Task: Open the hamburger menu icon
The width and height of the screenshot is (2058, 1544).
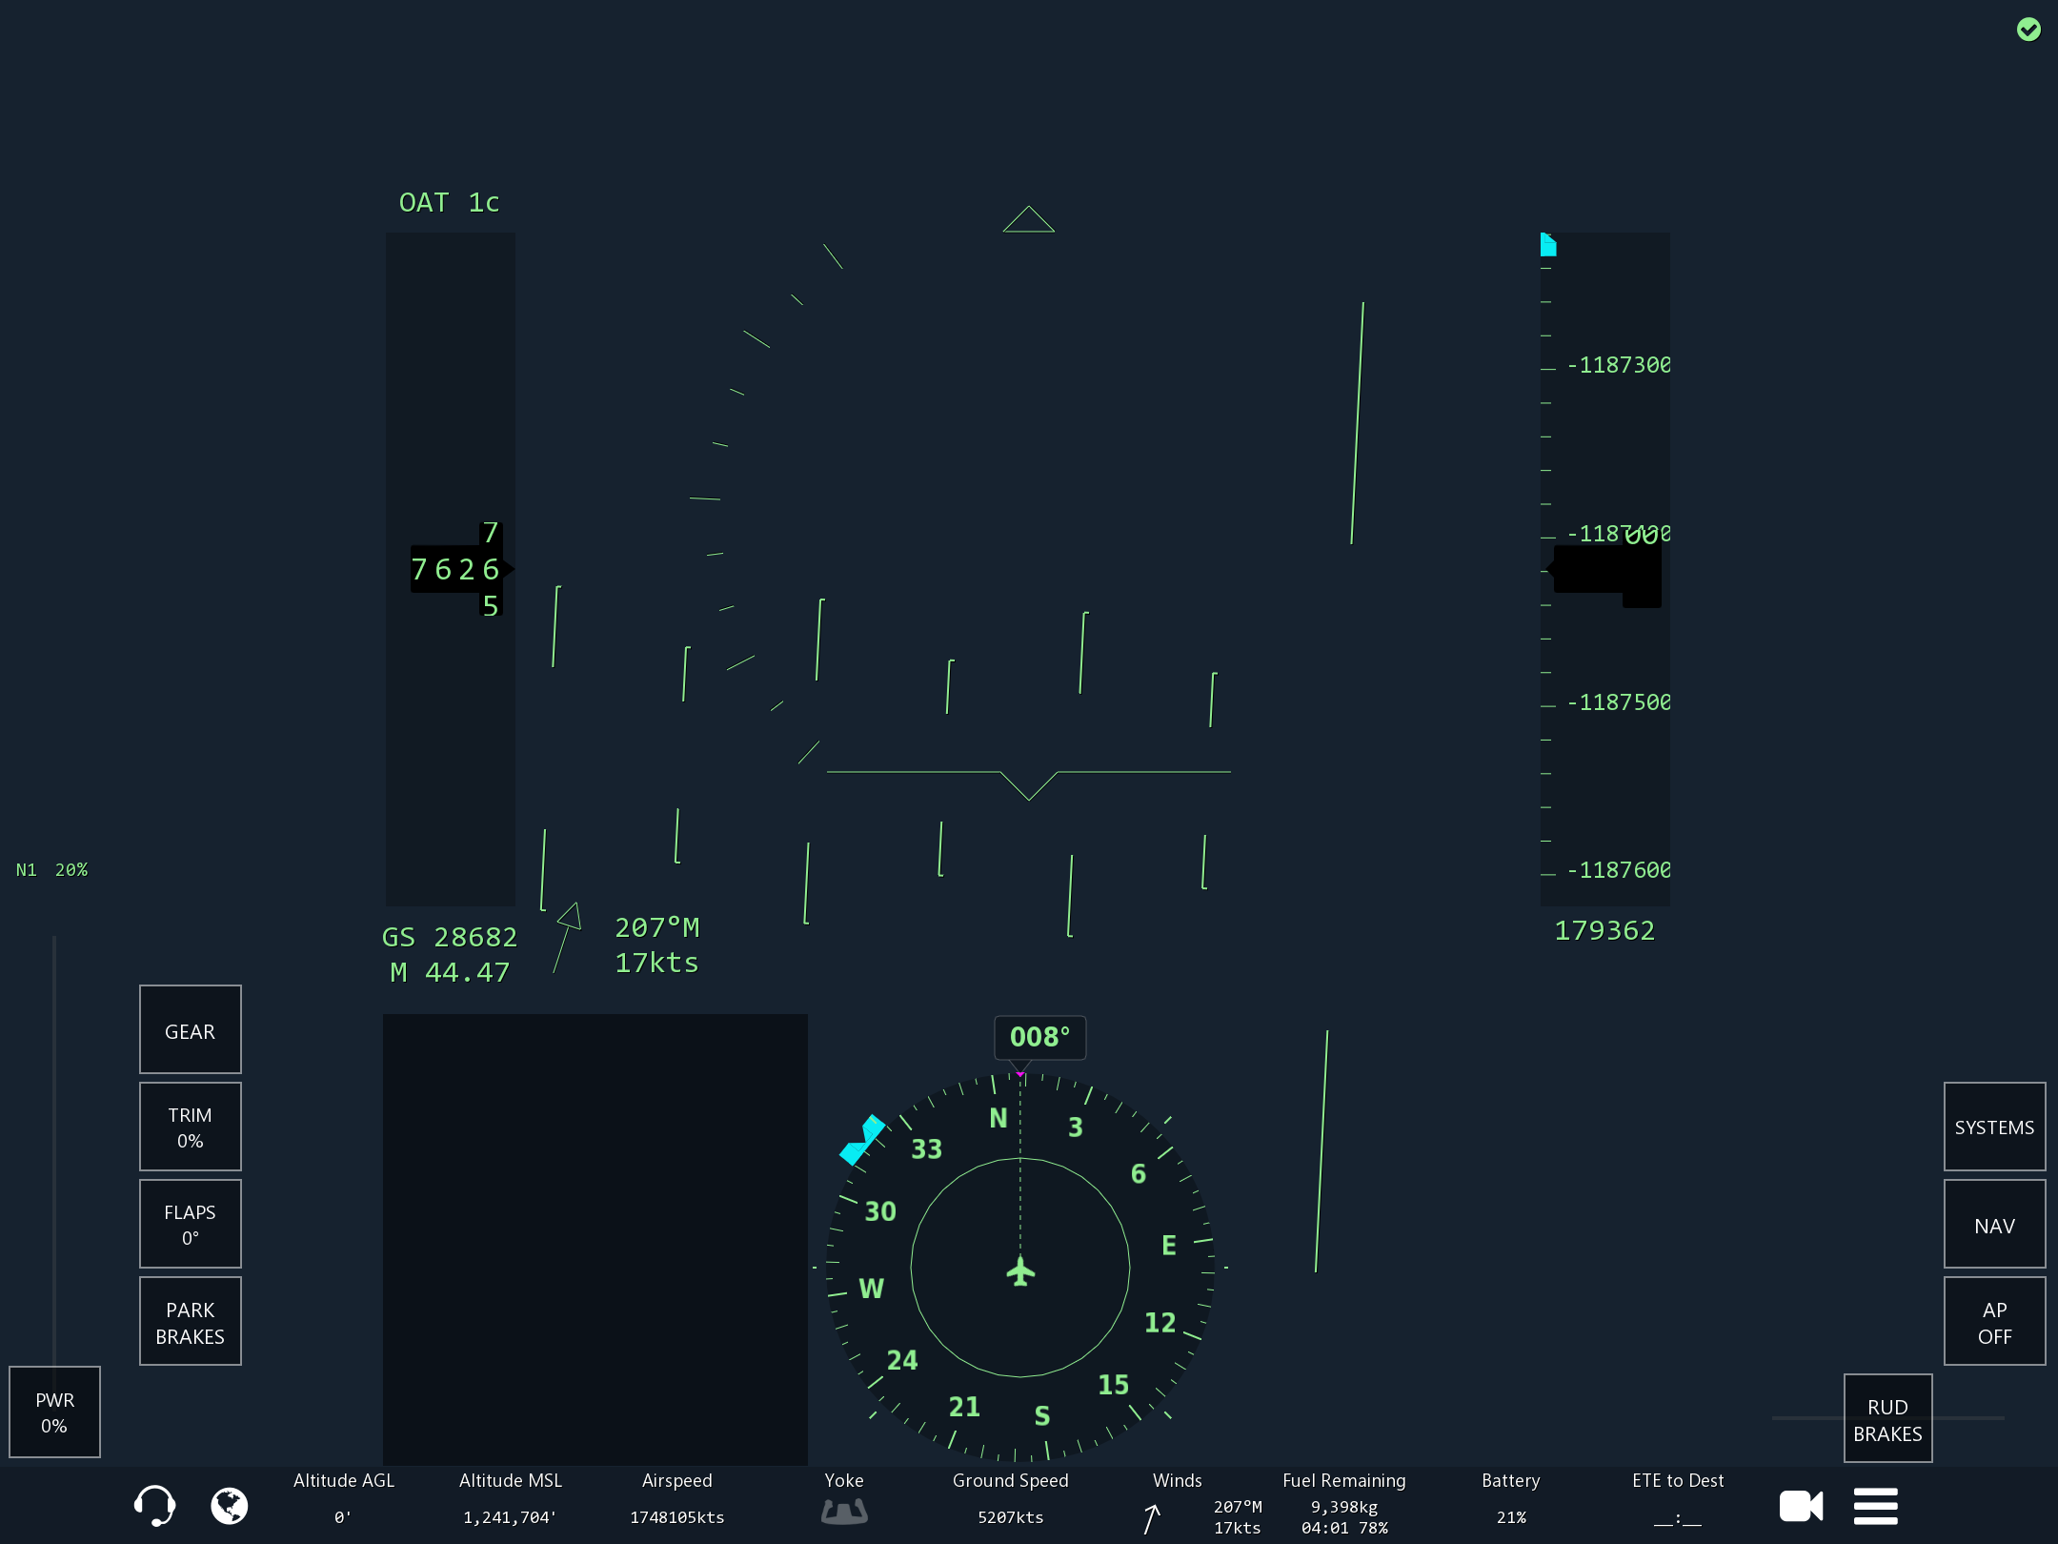Action: [1875, 1506]
